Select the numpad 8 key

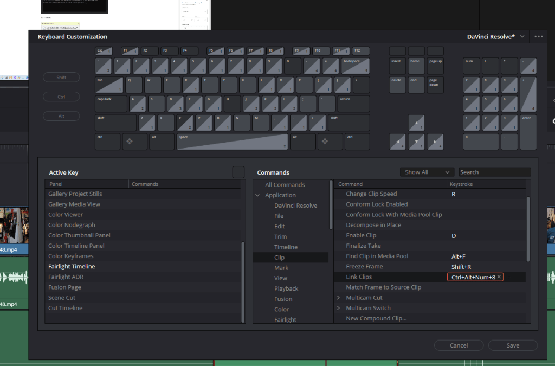(x=490, y=85)
